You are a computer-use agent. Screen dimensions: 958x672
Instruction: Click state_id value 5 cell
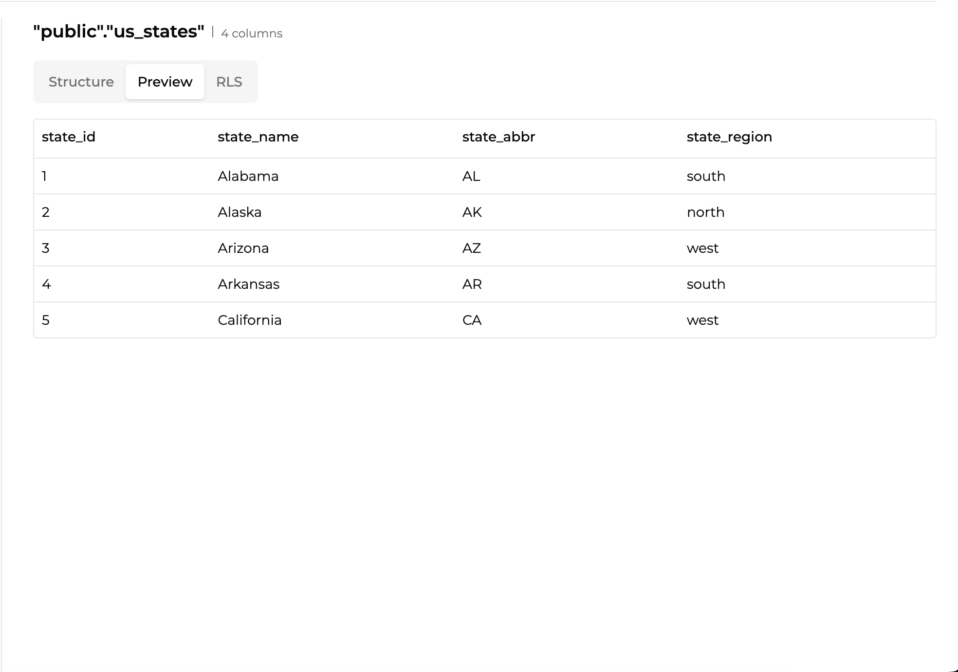46,320
